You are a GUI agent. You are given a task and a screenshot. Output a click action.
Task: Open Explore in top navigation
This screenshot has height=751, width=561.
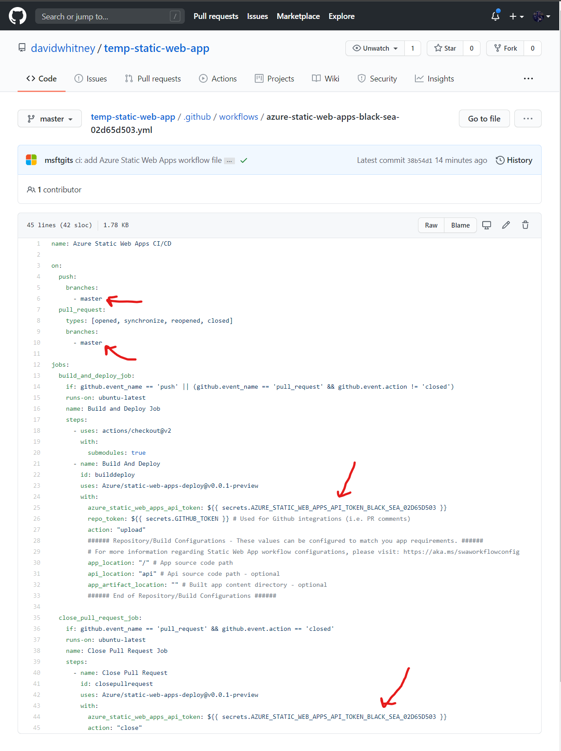coord(341,16)
